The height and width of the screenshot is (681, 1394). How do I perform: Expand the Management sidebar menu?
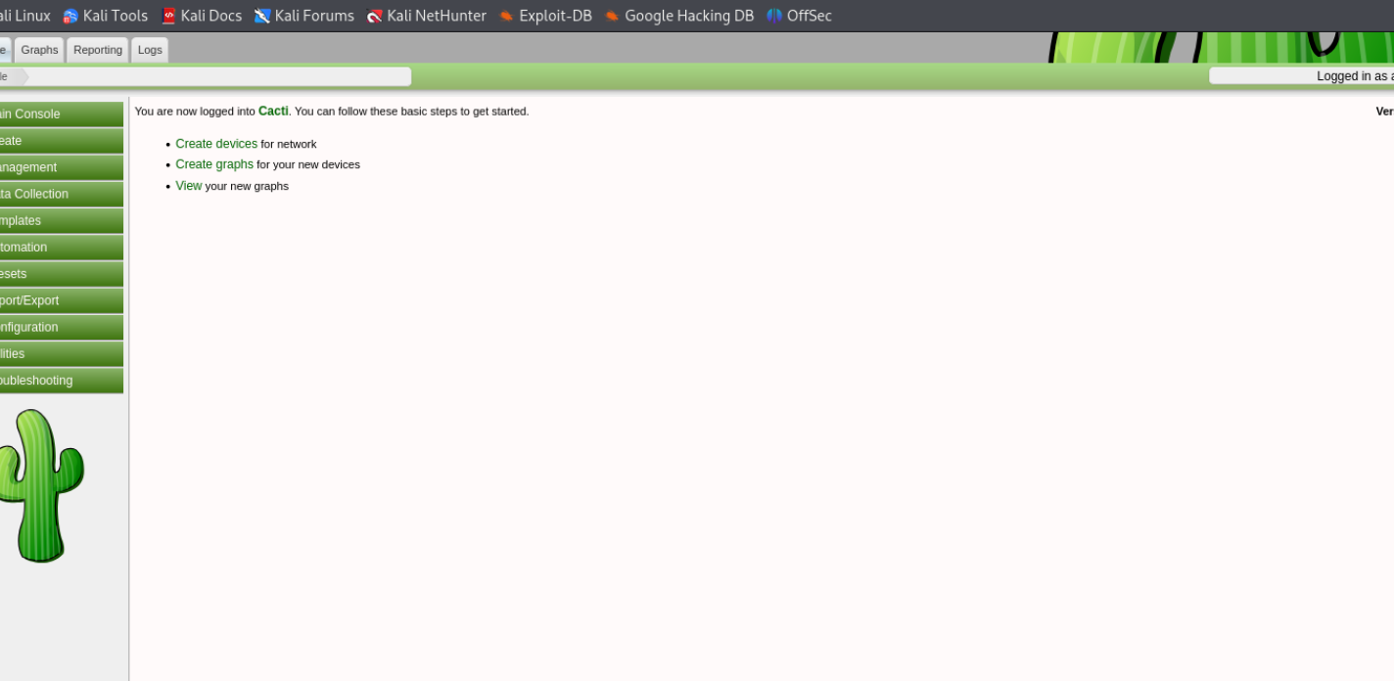tap(61, 167)
